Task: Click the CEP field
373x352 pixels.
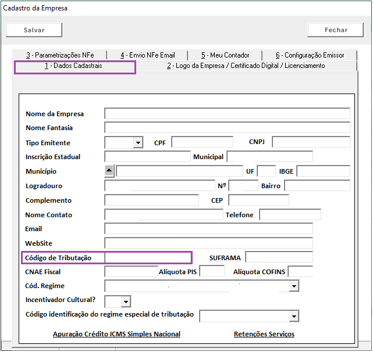Action: click(259, 200)
